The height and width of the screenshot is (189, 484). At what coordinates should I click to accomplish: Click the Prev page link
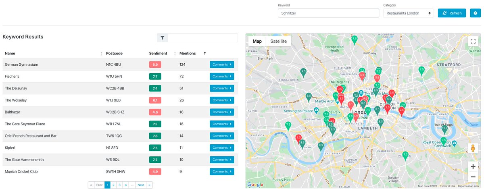[x=99, y=185]
